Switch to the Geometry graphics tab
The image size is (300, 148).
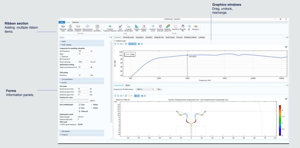pyautogui.click(x=149, y=37)
